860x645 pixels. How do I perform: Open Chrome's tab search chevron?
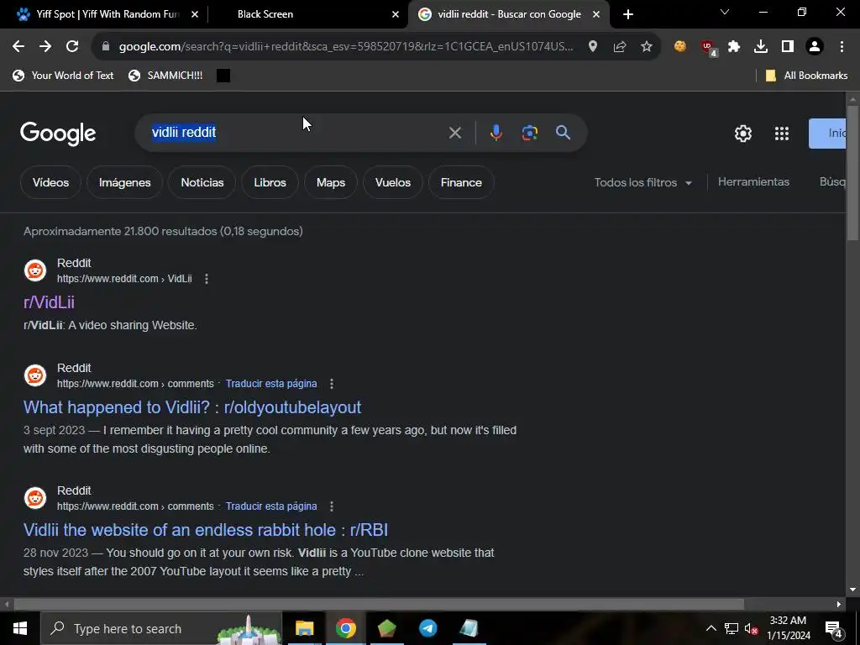pyautogui.click(x=725, y=12)
